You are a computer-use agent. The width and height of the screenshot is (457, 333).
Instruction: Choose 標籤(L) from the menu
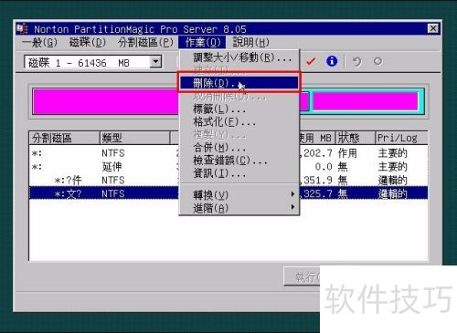[x=239, y=109]
